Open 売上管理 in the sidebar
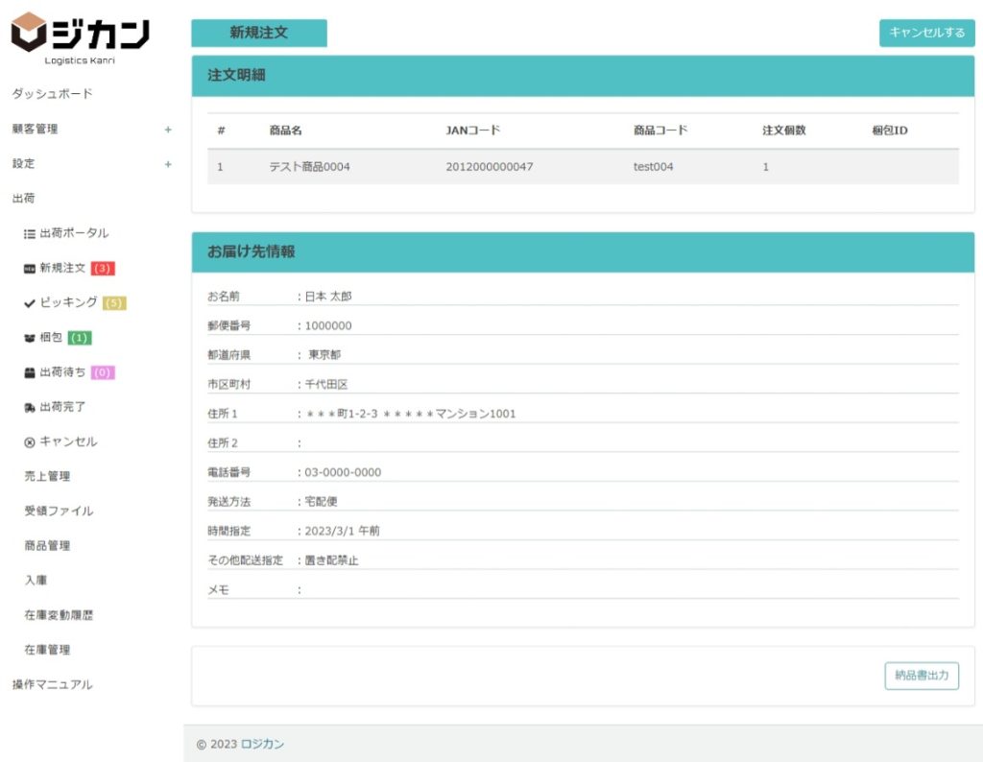 [x=47, y=476]
